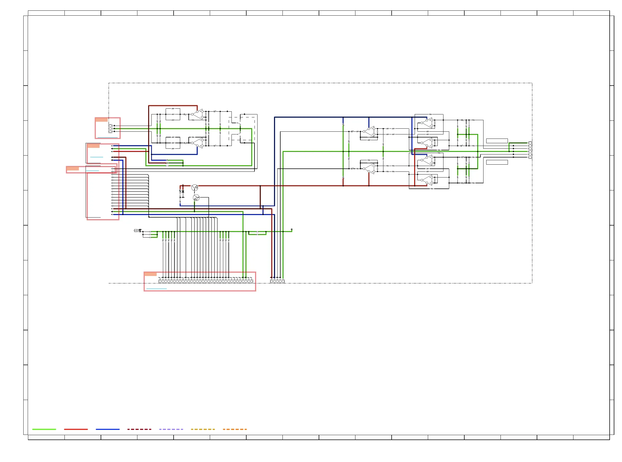Click the open terminal circle ending the green bus
This screenshot has height=462, width=622.
pos(292,230)
